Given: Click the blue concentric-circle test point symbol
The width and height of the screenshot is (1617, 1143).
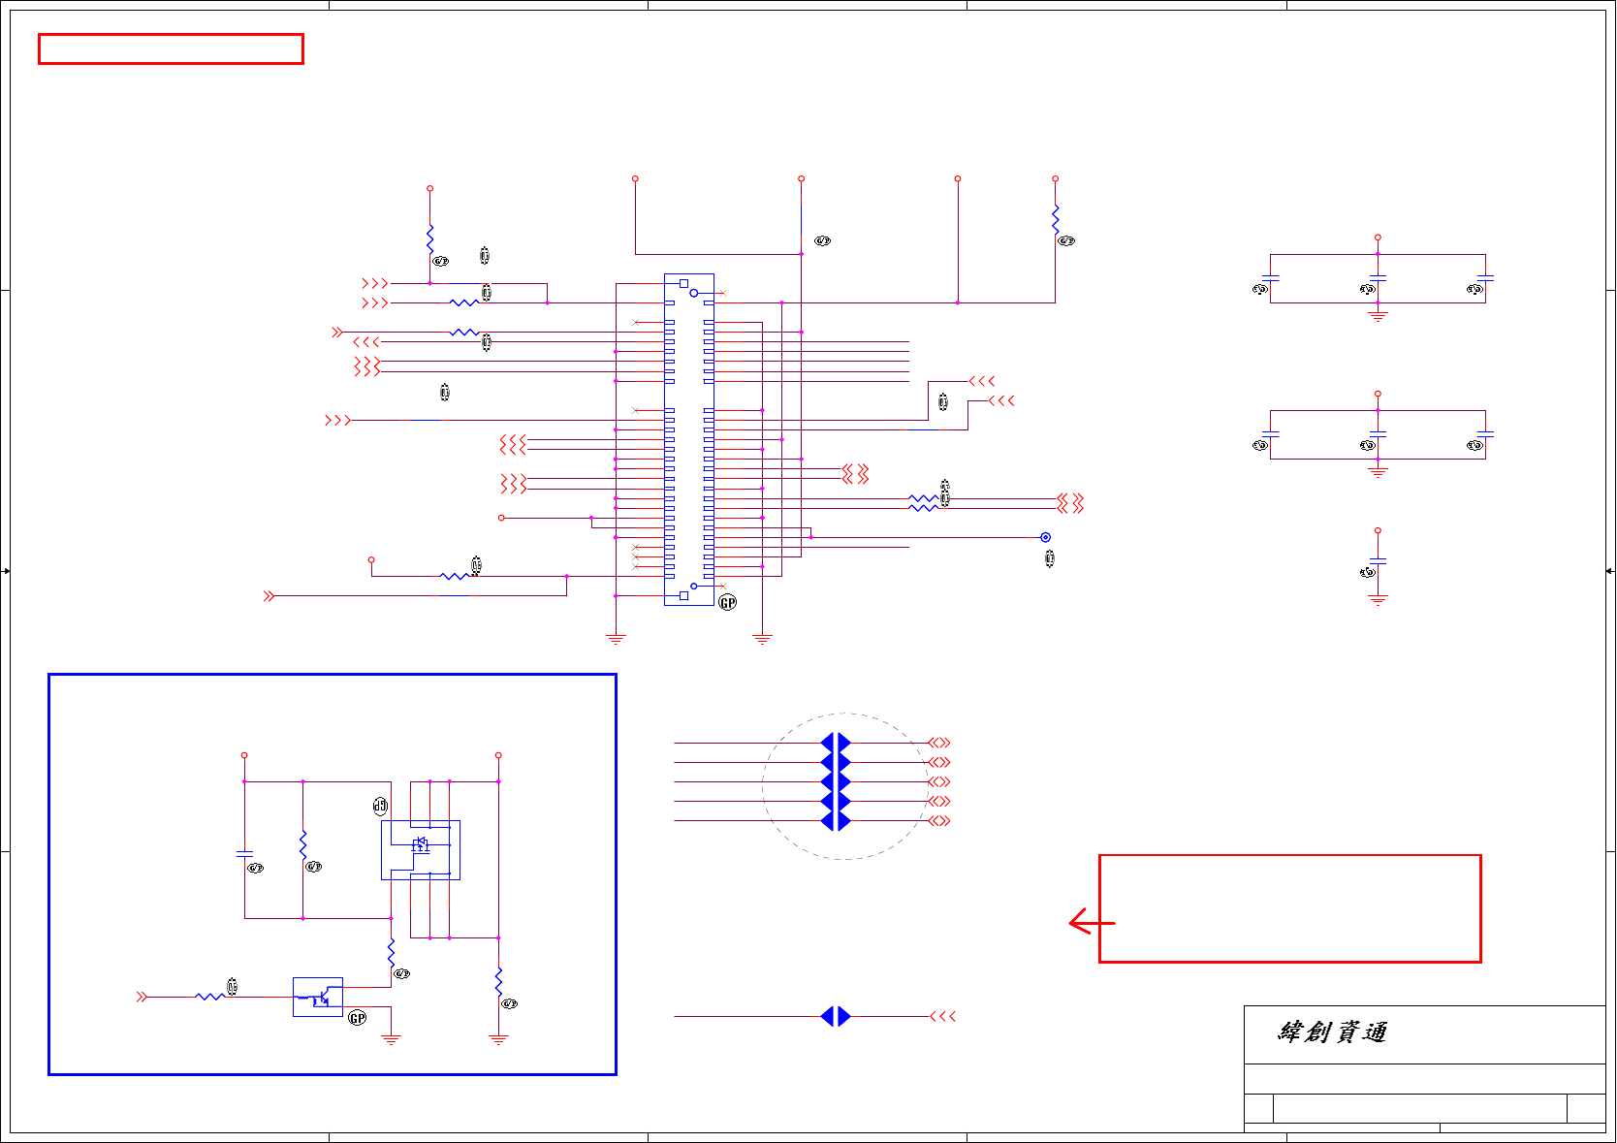Looking at the screenshot, I should (1045, 537).
